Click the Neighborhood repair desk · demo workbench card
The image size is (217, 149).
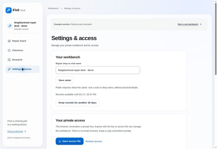pos(23,26)
